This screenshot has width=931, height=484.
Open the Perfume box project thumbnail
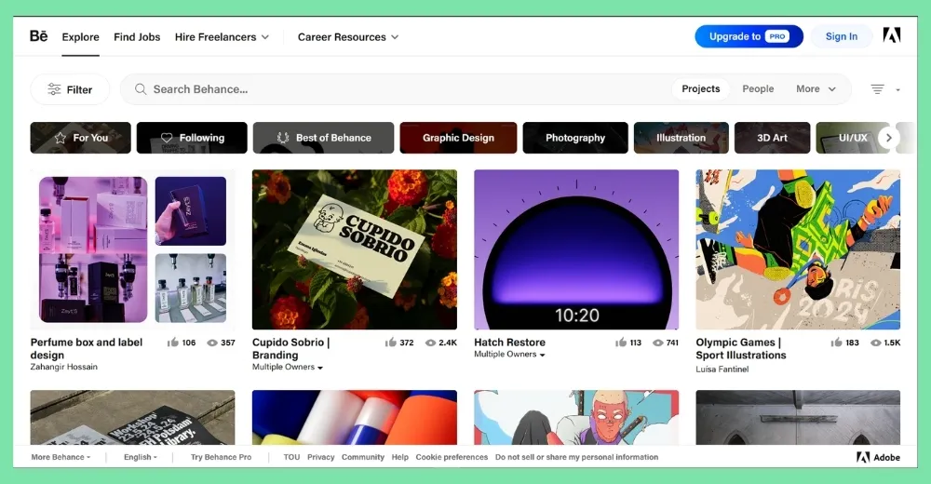click(x=132, y=249)
